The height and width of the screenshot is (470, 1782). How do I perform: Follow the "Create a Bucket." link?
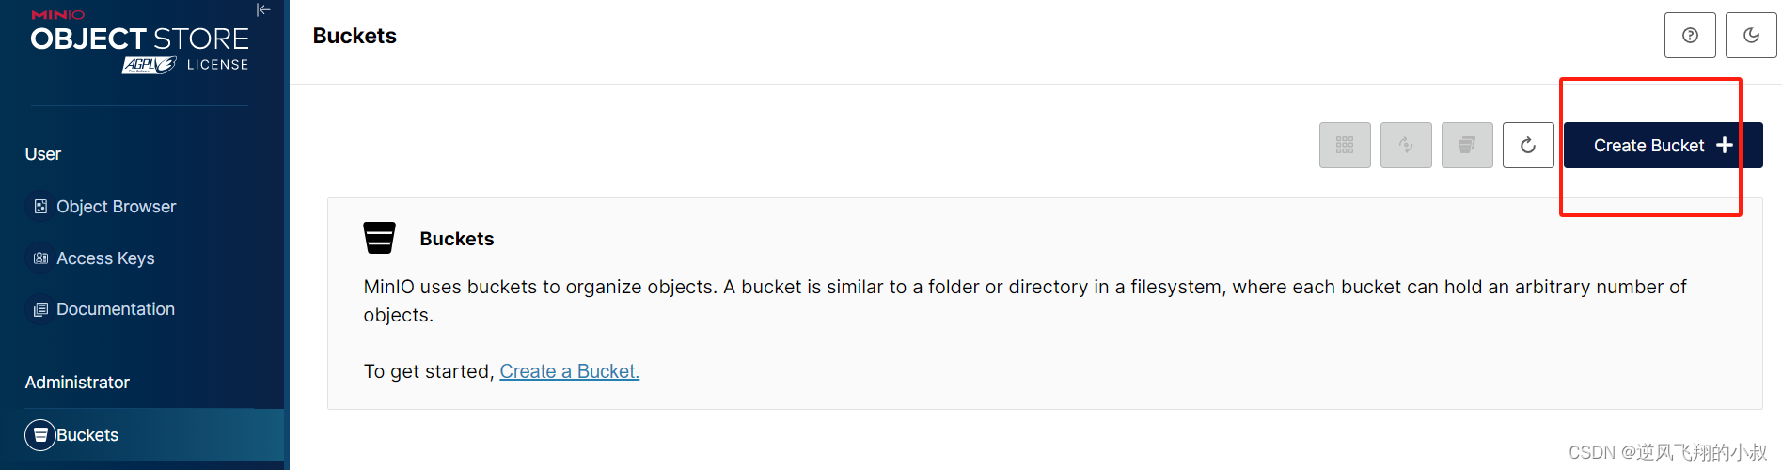[x=569, y=371]
